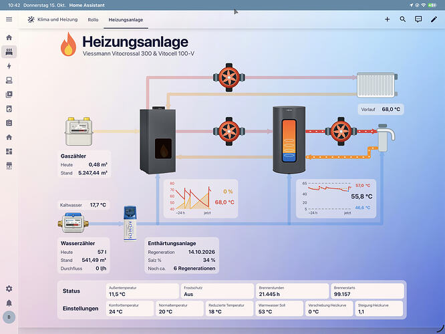This screenshot has height=334, width=445.
Task: Click the 0 % burner modulation value
Action: click(228, 192)
